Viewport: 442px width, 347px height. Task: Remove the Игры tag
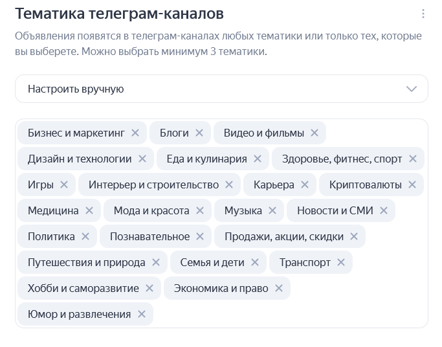[x=64, y=185]
